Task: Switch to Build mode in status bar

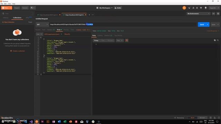Action: point(192,118)
